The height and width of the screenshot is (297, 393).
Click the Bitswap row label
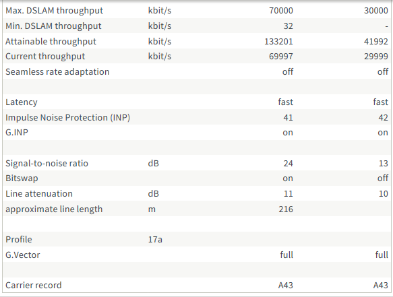click(x=22, y=178)
